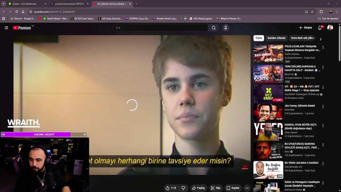Click the search magnifier button
Screen dimensions: 341x192
click(214, 28)
